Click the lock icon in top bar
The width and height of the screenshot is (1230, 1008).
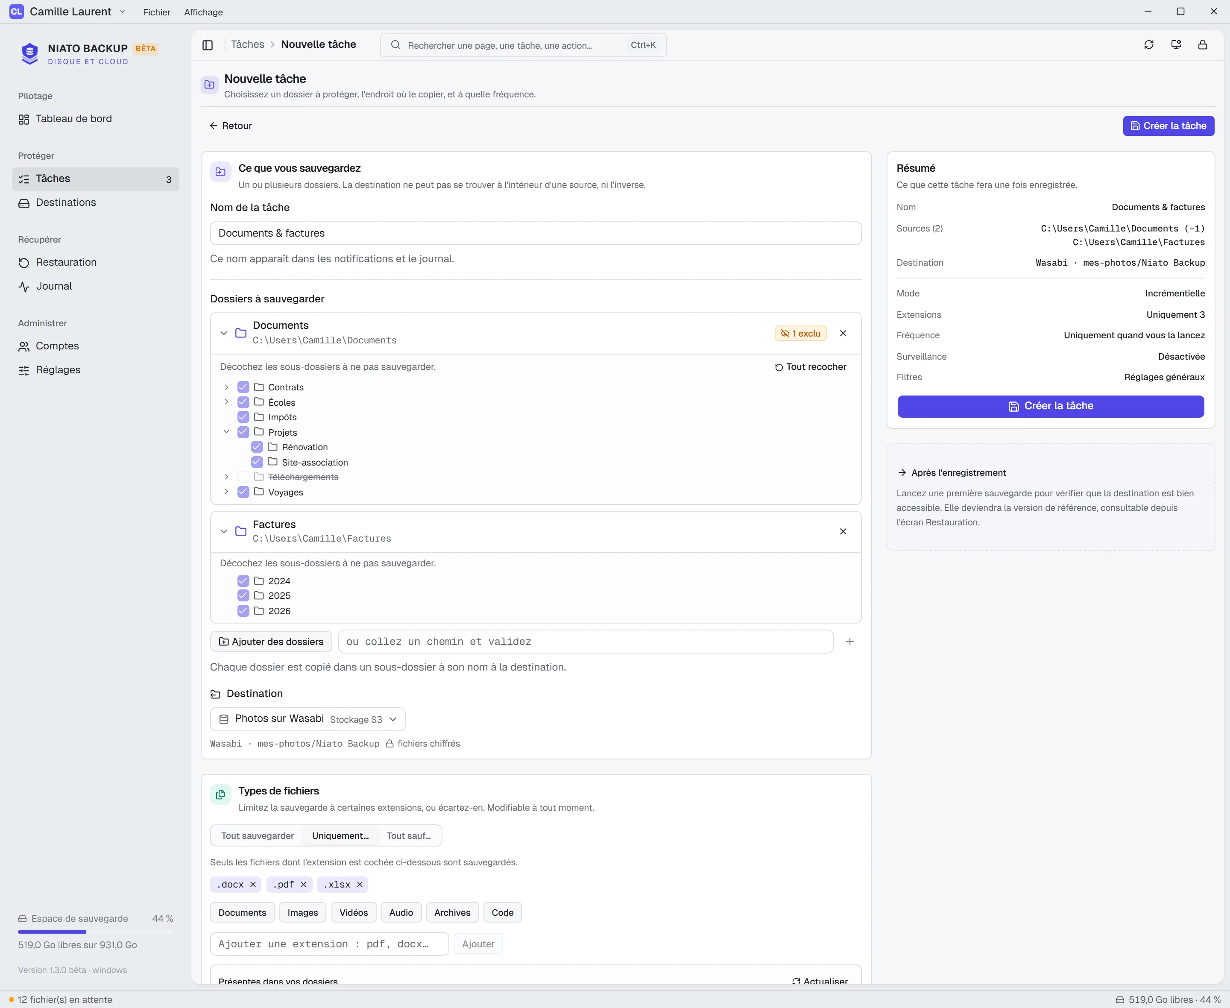click(1203, 45)
